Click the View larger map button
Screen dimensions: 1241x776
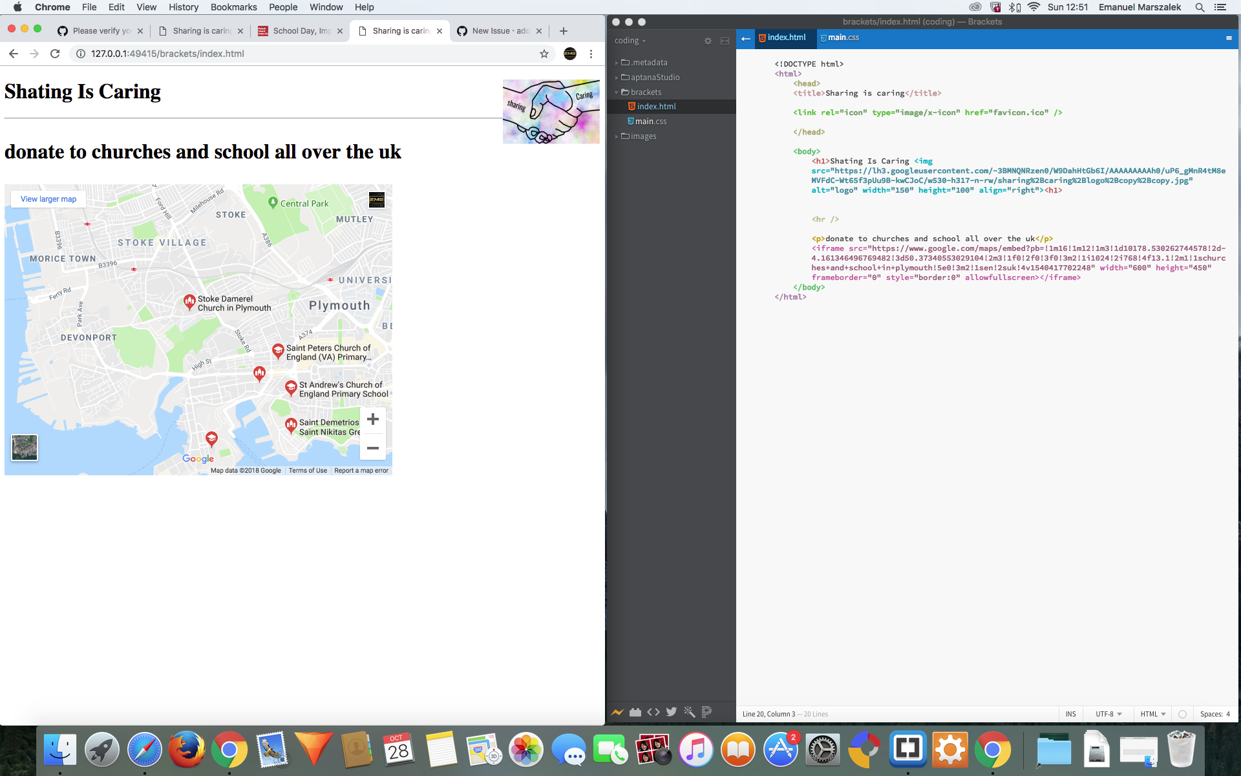point(47,199)
